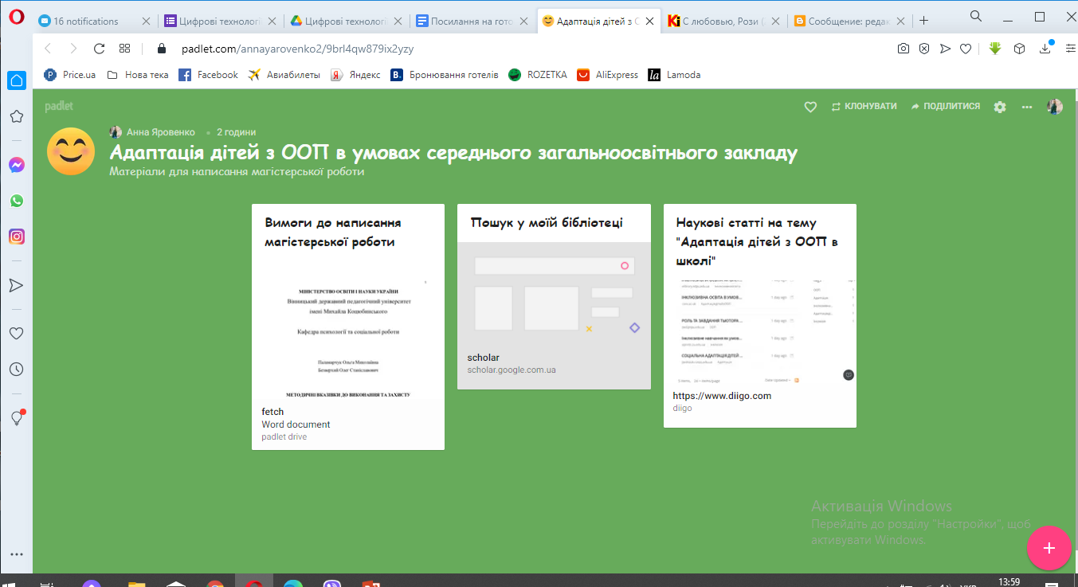Click the ПОДІЛИТИСЯ button
The height and width of the screenshot is (587, 1078).
(x=945, y=107)
